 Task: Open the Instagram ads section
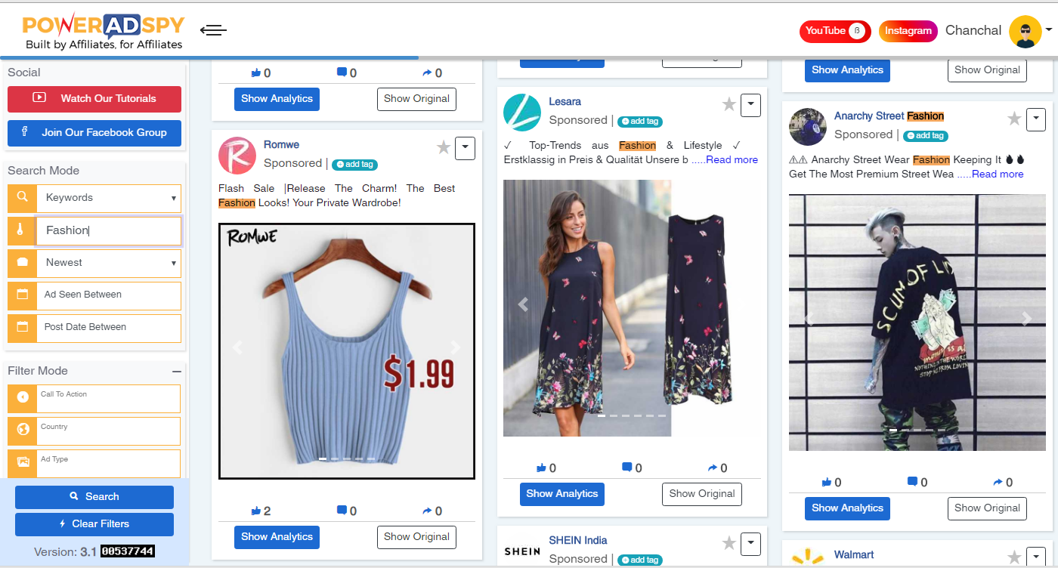coord(908,30)
